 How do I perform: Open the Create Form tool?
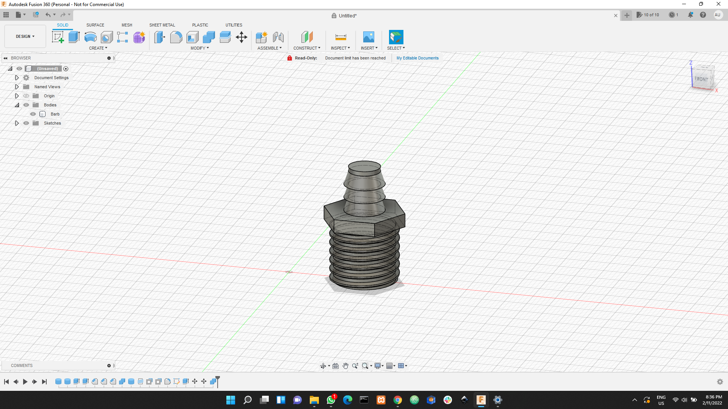click(x=139, y=37)
